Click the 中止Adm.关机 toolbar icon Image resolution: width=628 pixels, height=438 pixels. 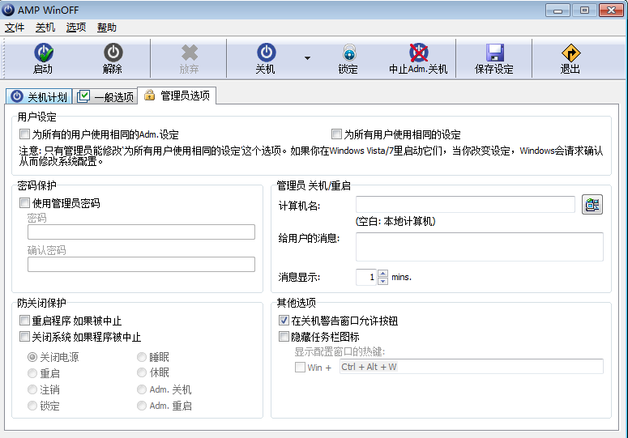[418, 53]
